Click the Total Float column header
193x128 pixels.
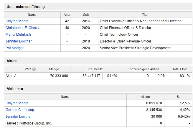click(x=180, y=69)
